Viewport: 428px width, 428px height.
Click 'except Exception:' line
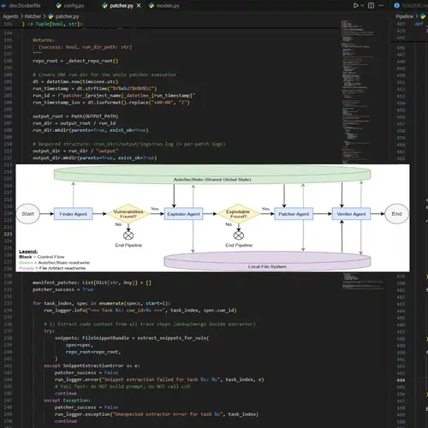(x=68, y=401)
